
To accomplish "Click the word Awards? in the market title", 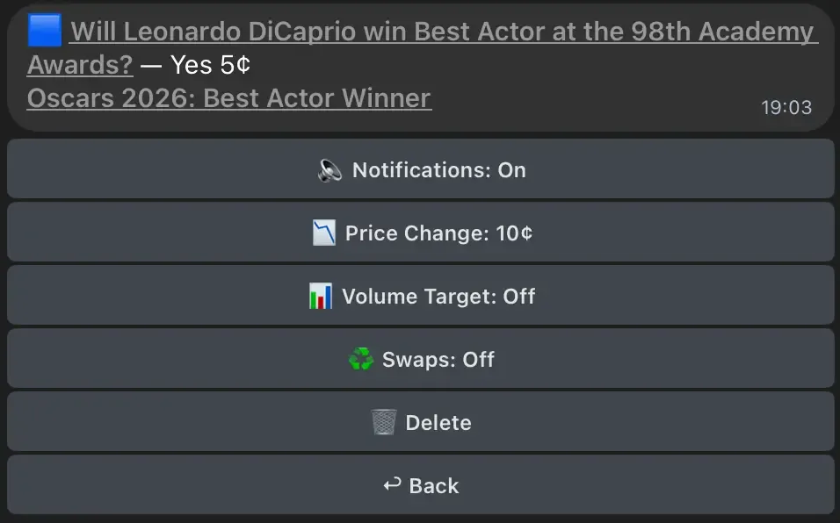I will pos(80,65).
